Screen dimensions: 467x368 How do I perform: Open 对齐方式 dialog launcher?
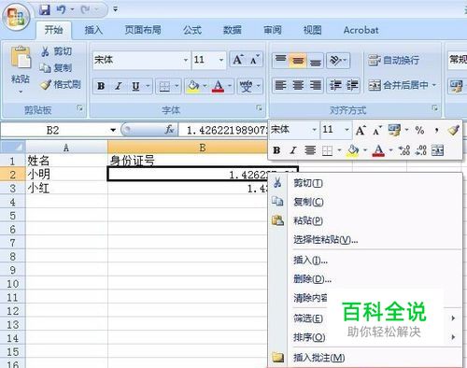435,108
